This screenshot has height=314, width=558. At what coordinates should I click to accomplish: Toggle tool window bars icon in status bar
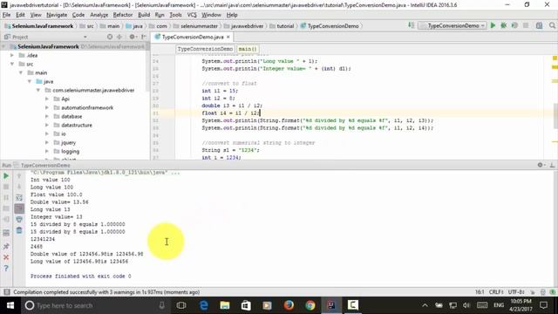pos(6,292)
